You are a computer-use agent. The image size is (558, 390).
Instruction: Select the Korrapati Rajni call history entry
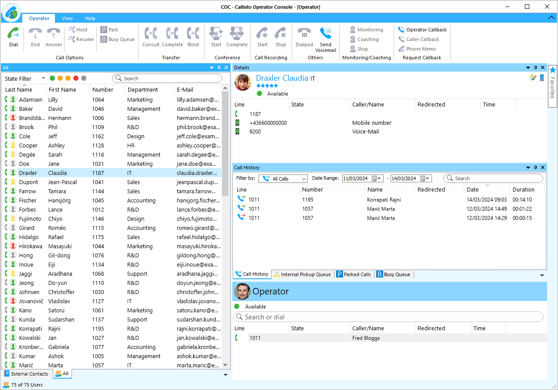point(389,200)
